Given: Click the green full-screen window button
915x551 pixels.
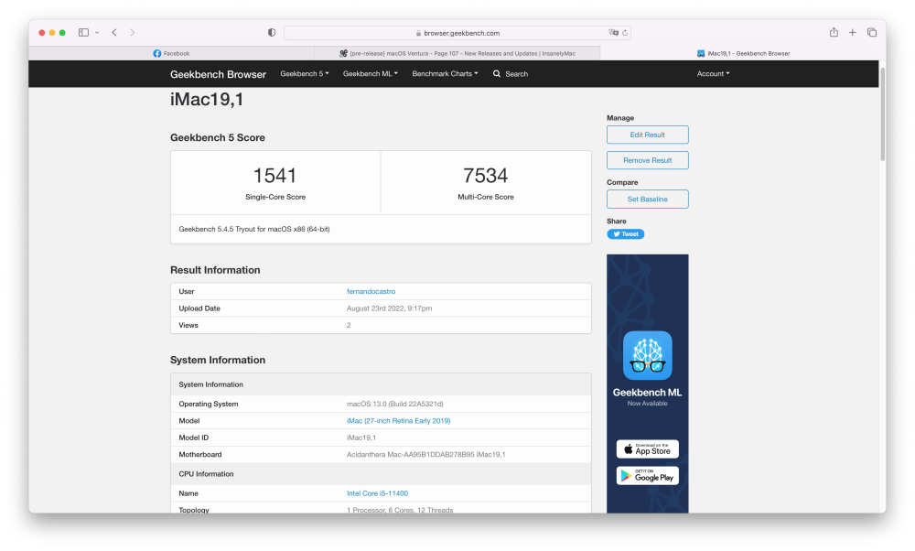Looking at the screenshot, I should (x=62, y=33).
